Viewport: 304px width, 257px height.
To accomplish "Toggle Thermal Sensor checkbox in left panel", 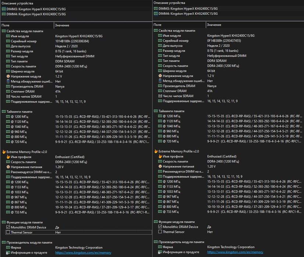I will pos(8,232).
